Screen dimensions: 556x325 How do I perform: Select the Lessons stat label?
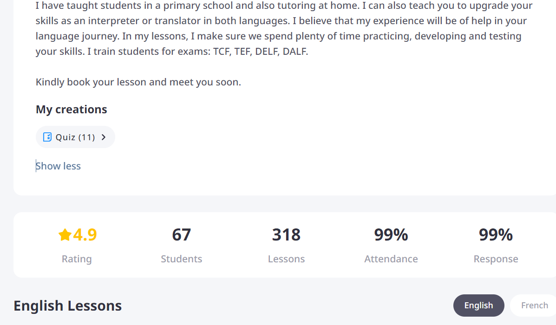point(286,259)
